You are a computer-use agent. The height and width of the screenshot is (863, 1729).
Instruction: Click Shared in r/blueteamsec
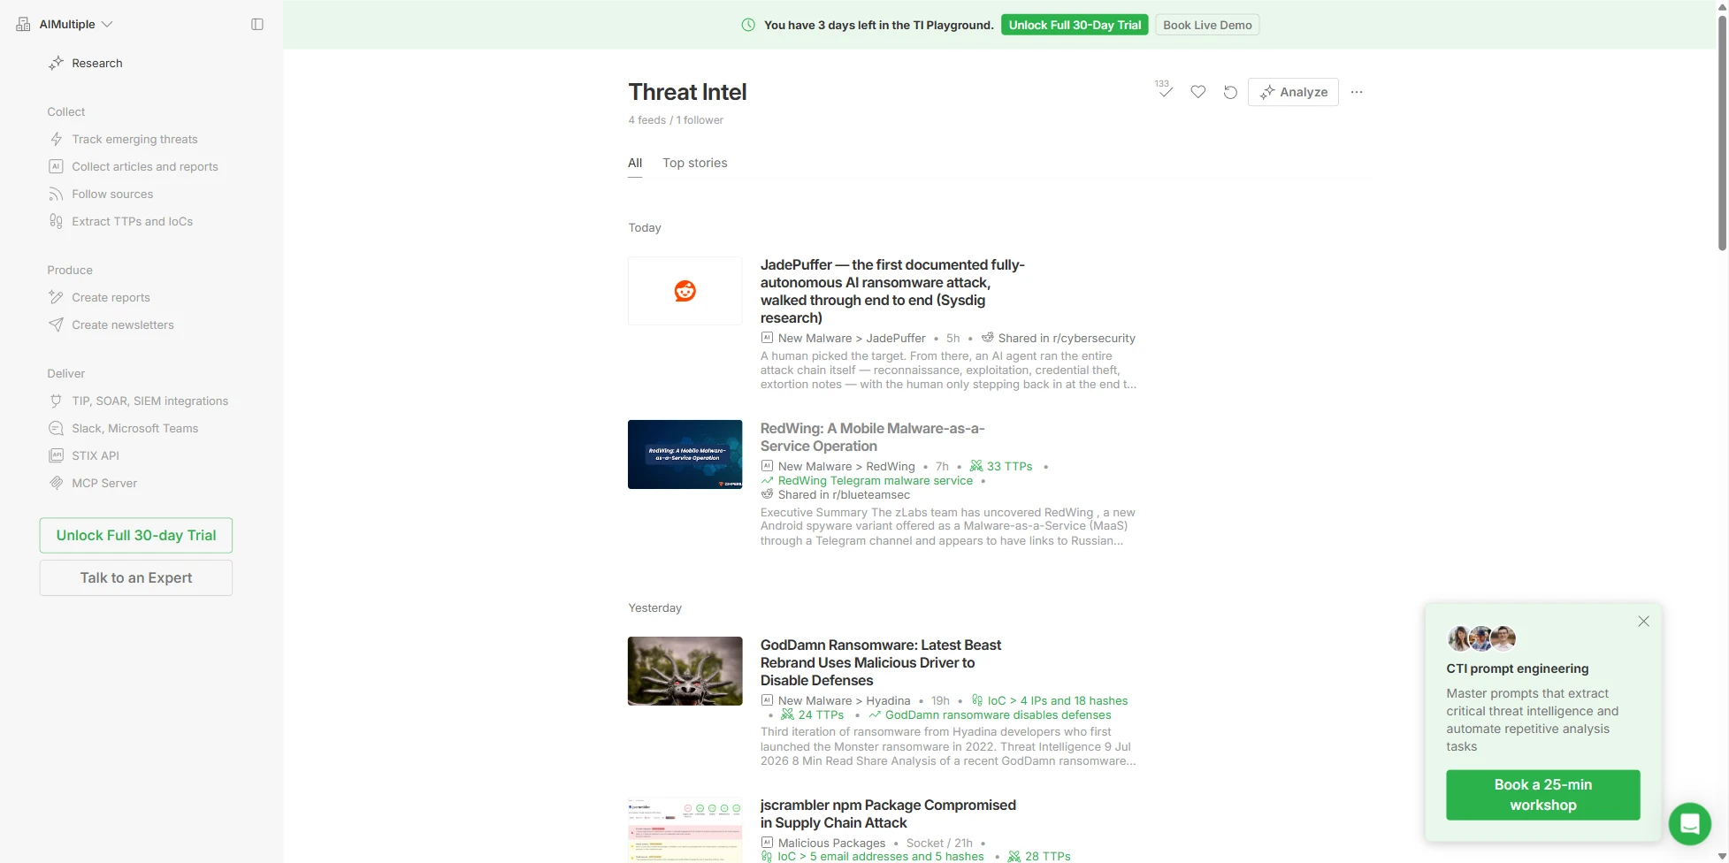(x=844, y=494)
